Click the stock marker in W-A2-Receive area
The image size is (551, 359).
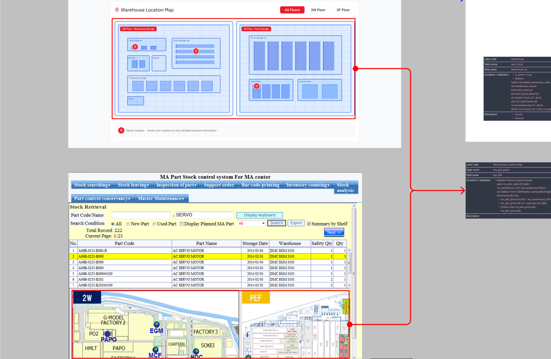pos(135,47)
